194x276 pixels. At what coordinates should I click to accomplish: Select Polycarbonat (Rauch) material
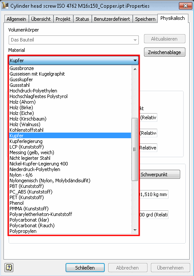pos(70,225)
